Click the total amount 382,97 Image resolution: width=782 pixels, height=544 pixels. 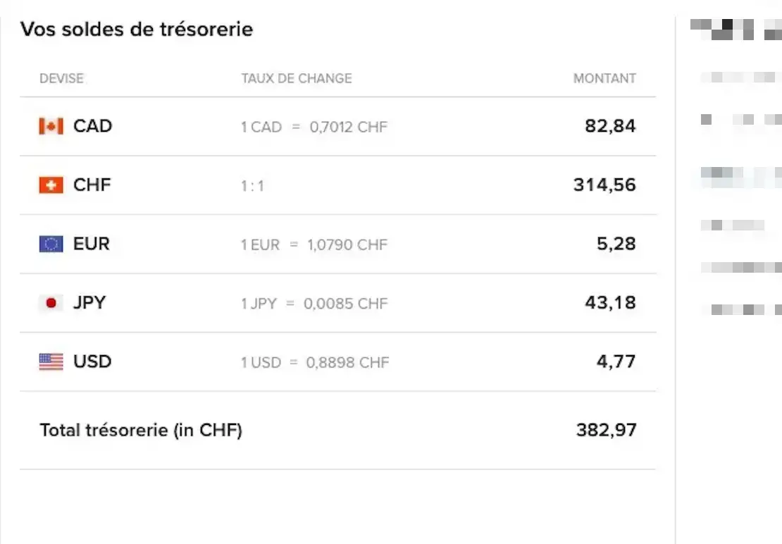(606, 430)
